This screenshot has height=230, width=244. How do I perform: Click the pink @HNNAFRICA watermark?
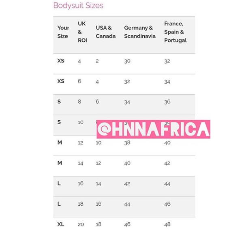[153, 129]
